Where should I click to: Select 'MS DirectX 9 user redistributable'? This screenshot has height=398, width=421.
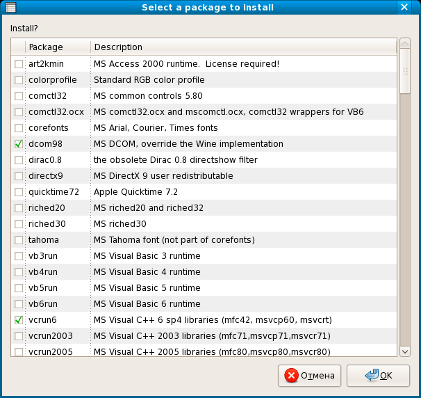tap(163, 176)
